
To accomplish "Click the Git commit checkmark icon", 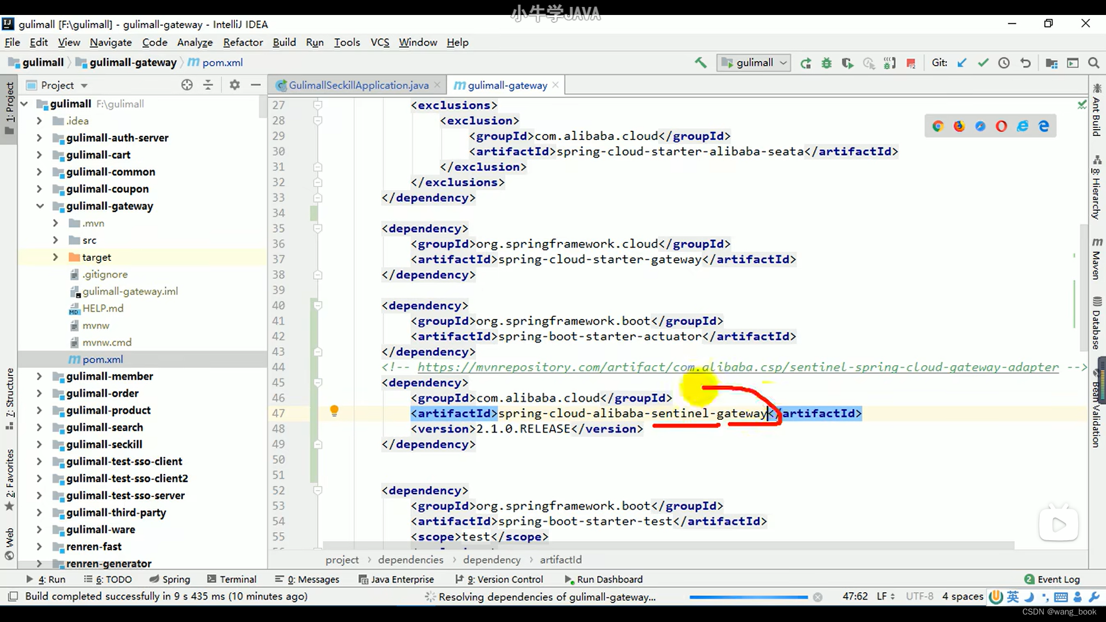I will 983,63.
